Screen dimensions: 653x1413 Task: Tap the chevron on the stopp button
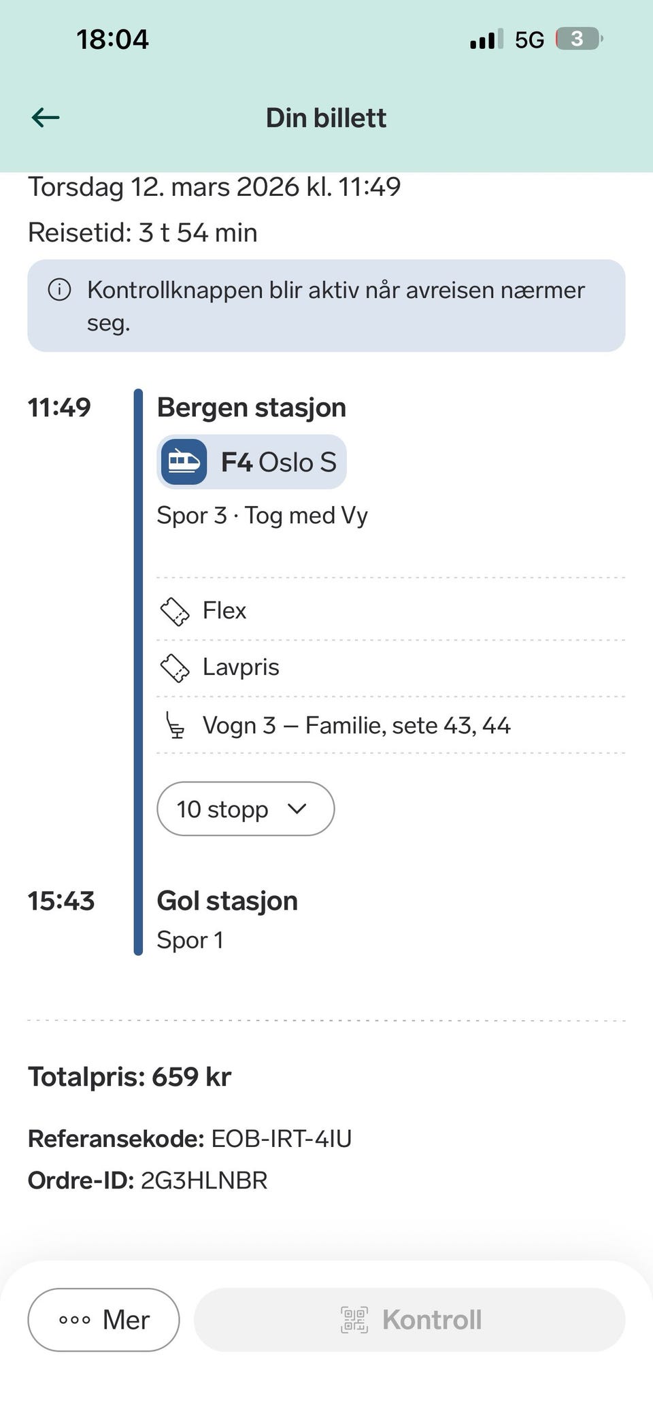(297, 809)
